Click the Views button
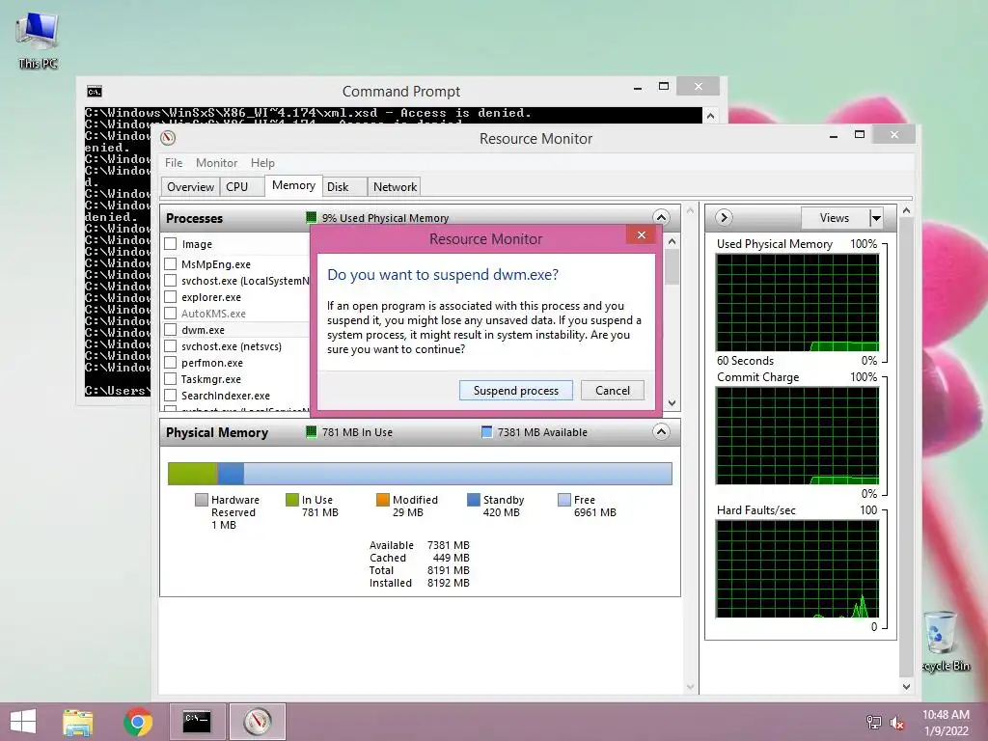 [835, 218]
